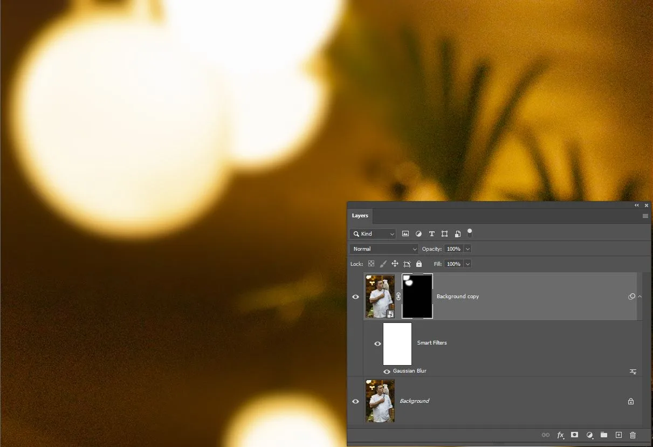
Task: Hide the Background copy layer
Action: 355,297
